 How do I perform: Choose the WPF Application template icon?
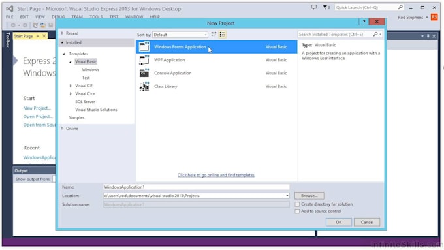(144, 60)
